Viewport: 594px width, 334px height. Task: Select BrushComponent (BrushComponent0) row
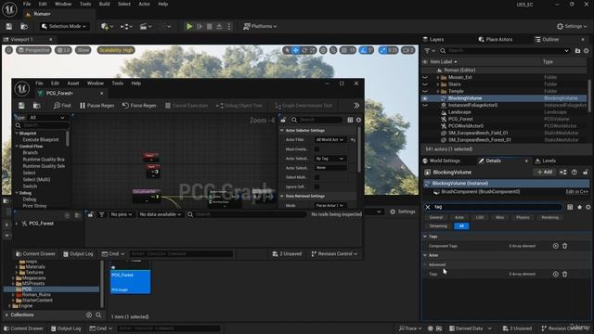[x=506, y=192]
